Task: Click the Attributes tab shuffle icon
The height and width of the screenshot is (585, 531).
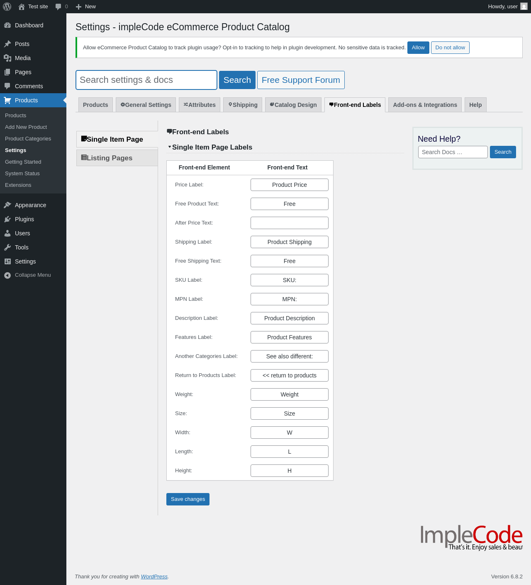Action: (186, 104)
